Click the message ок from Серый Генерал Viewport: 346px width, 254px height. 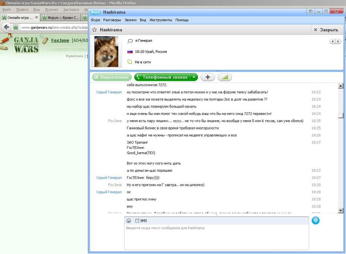129,192
